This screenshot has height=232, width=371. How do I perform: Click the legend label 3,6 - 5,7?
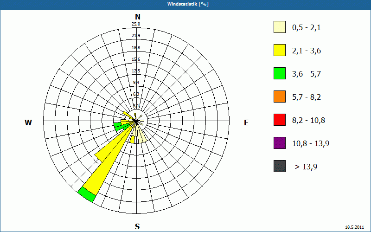307,74
